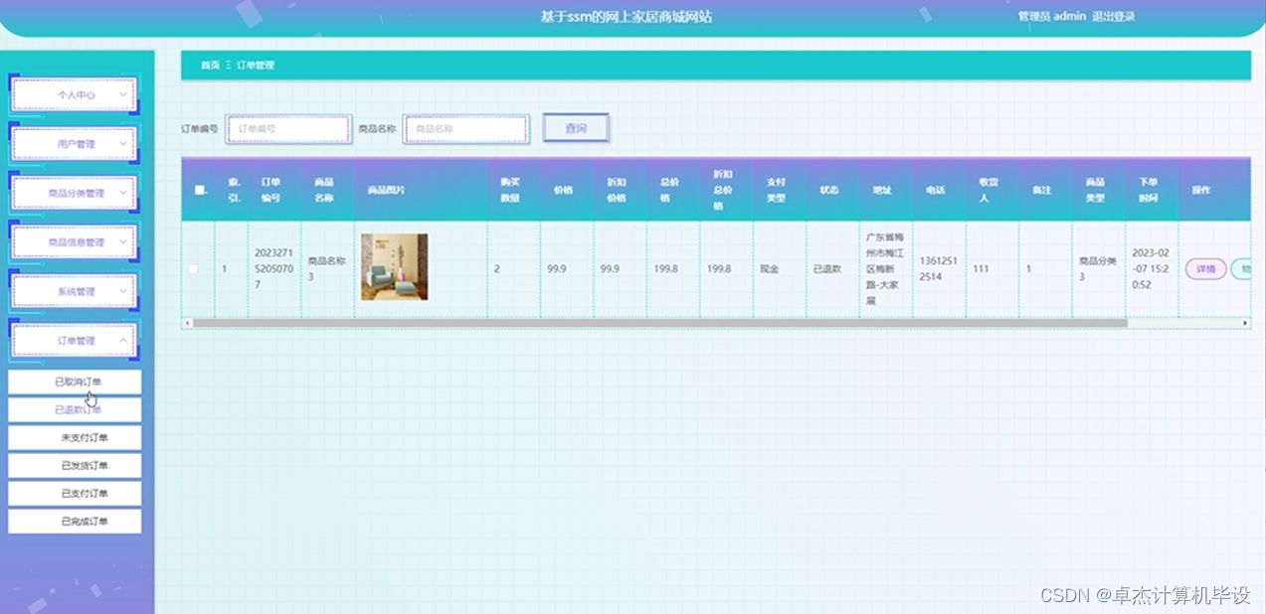
Task: Open the 已完成订单 submenu item
Action: (x=75, y=521)
